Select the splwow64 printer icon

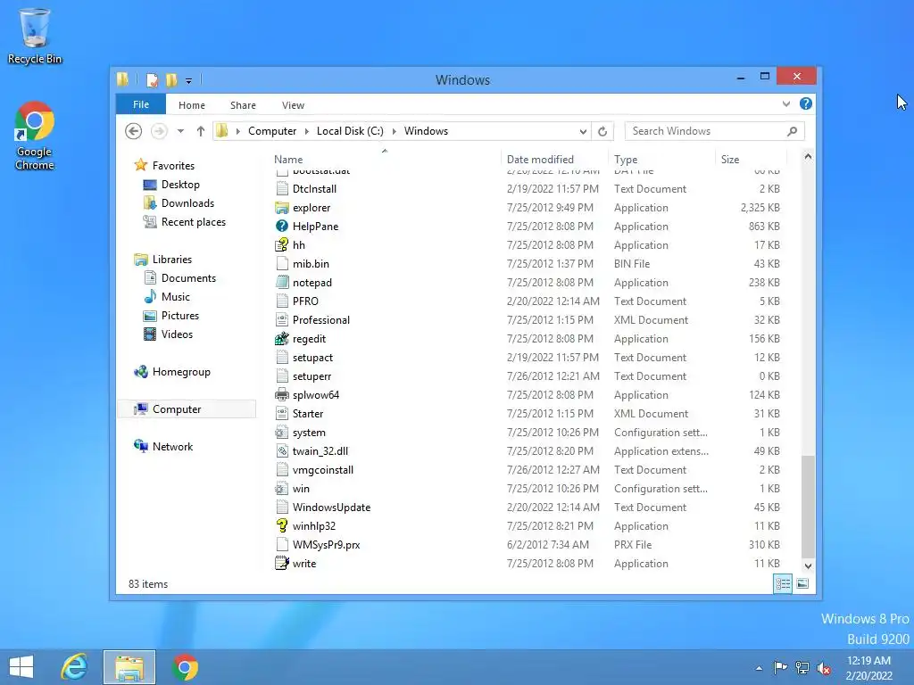tap(281, 394)
